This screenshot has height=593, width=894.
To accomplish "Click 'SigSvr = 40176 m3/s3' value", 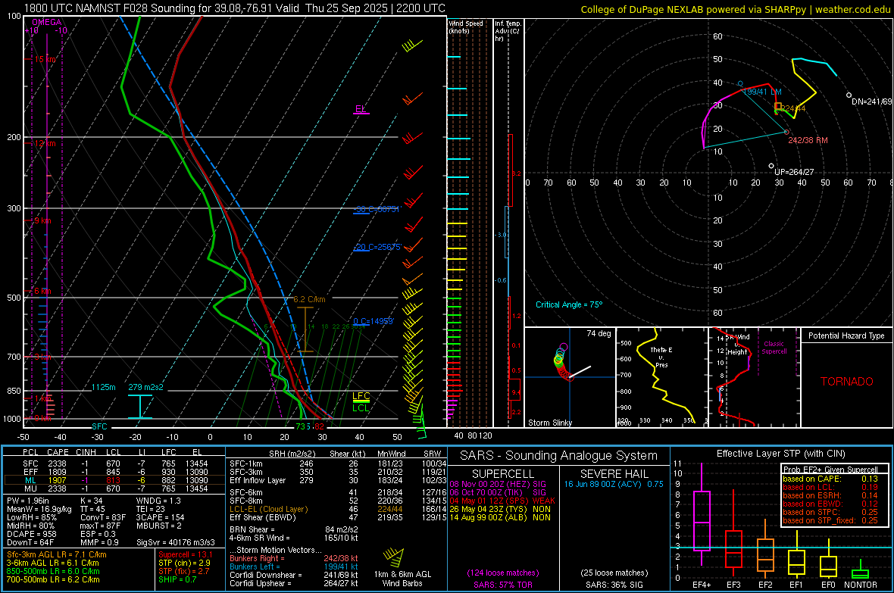I will 175,542.
